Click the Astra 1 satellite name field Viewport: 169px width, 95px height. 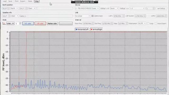(46, 16)
